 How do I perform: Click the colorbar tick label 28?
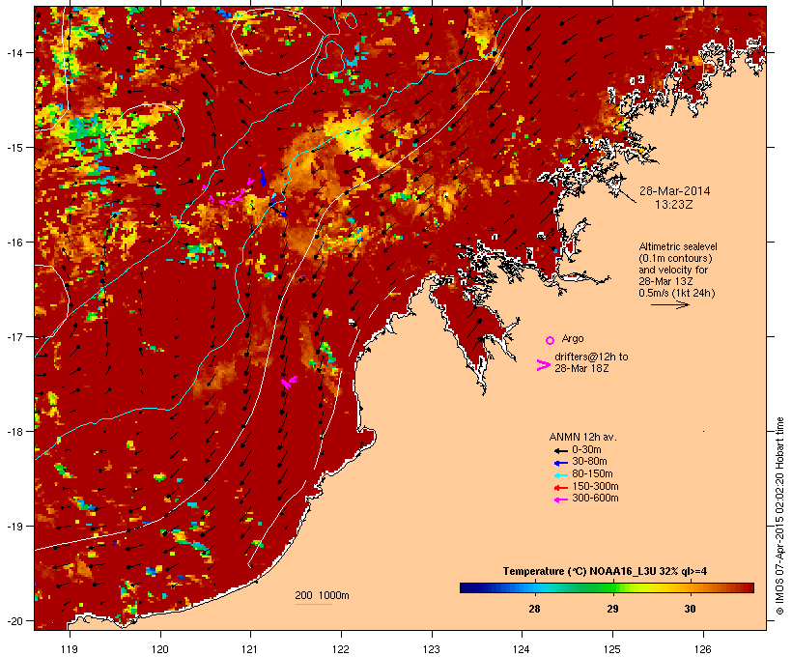click(534, 609)
